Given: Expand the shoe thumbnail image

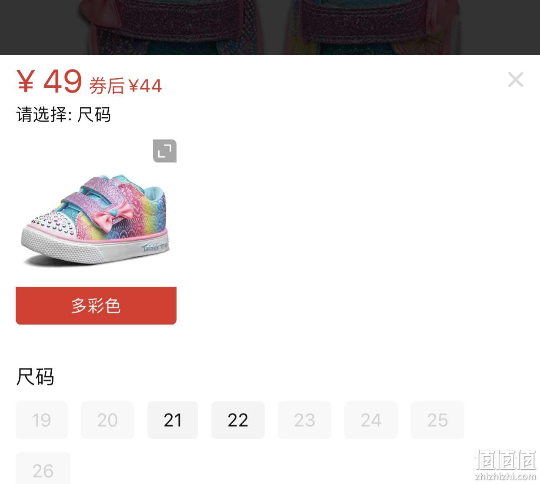Looking at the screenshot, I should pyautogui.click(x=165, y=151).
